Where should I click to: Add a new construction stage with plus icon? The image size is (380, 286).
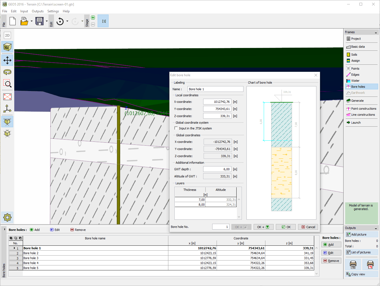click(93, 17)
